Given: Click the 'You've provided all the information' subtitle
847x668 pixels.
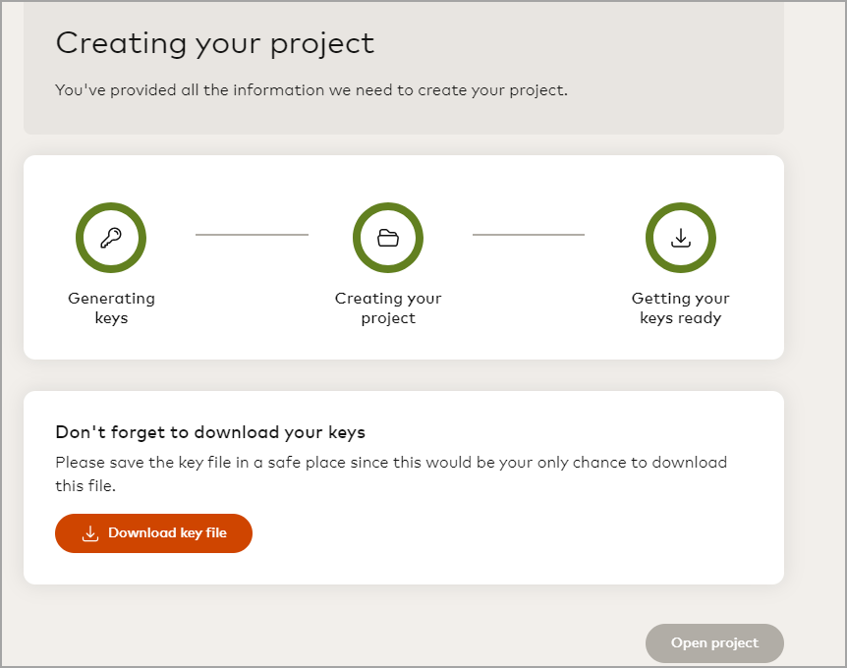Looking at the screenshot, I should [311, 90].
